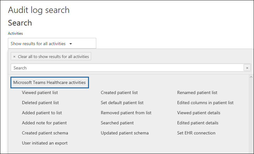Select the Microsoft Teams Healthcare activities group
Image resolution: width=254 pixels, height=154 pixels.
tap(50, 82)
